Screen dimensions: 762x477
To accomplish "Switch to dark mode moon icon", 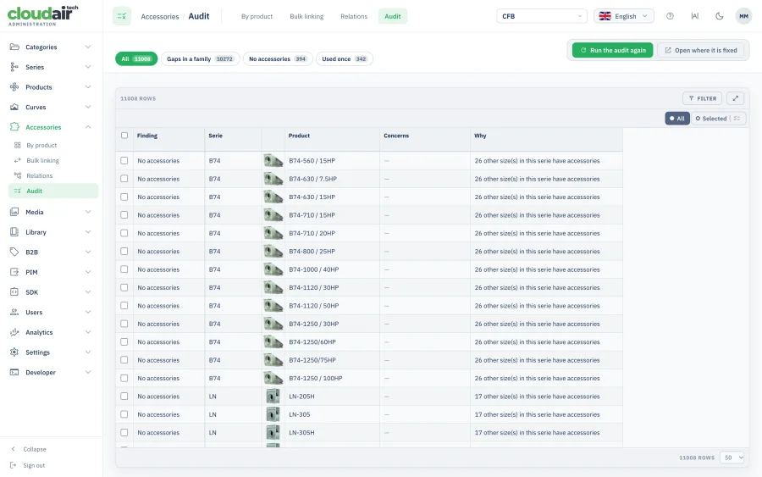I will tap(720, 16).
